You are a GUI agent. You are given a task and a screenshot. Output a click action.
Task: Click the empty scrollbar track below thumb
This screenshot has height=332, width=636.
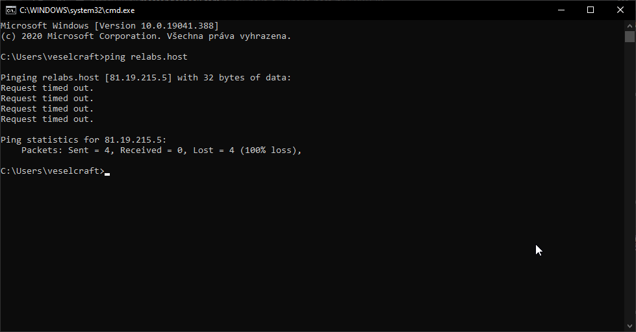pos(630,182)
